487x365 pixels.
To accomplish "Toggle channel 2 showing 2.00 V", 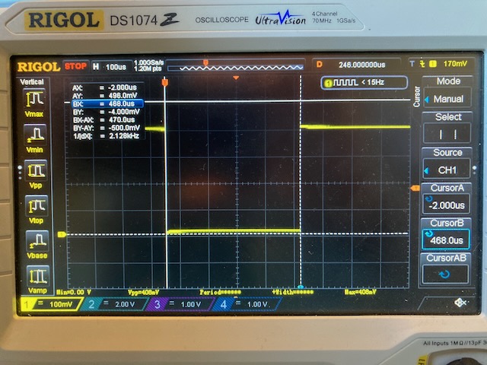I will coord(115,304).
